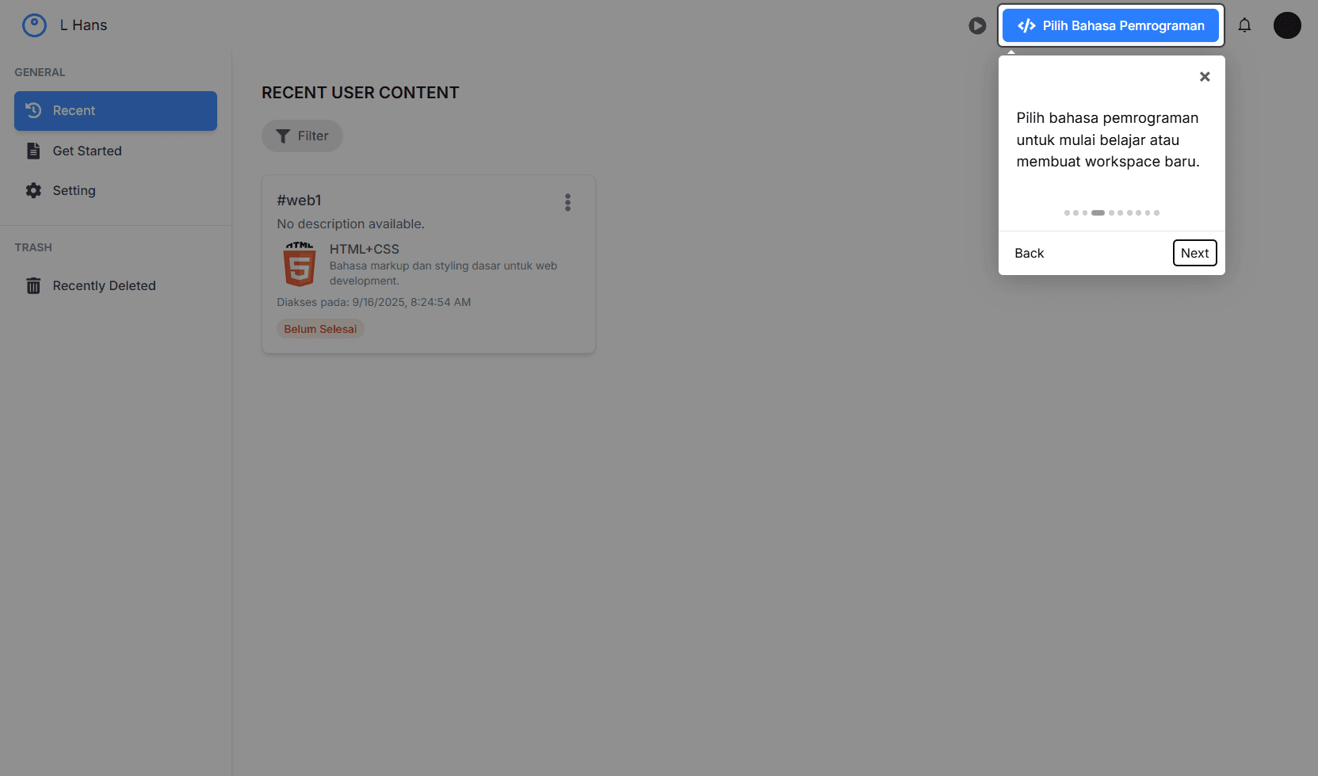Open the Filter dropdown
Viewport: 1318px width, 776px height.
tap(302, 136)
